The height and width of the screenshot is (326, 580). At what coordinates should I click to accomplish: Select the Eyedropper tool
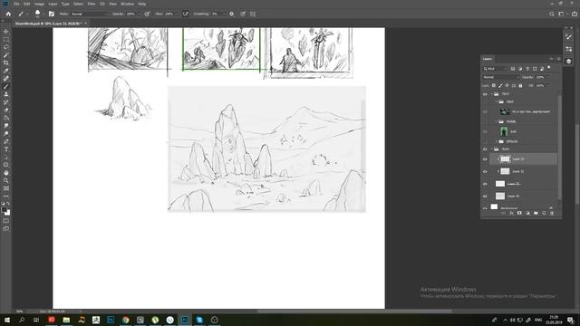point(6,71)
